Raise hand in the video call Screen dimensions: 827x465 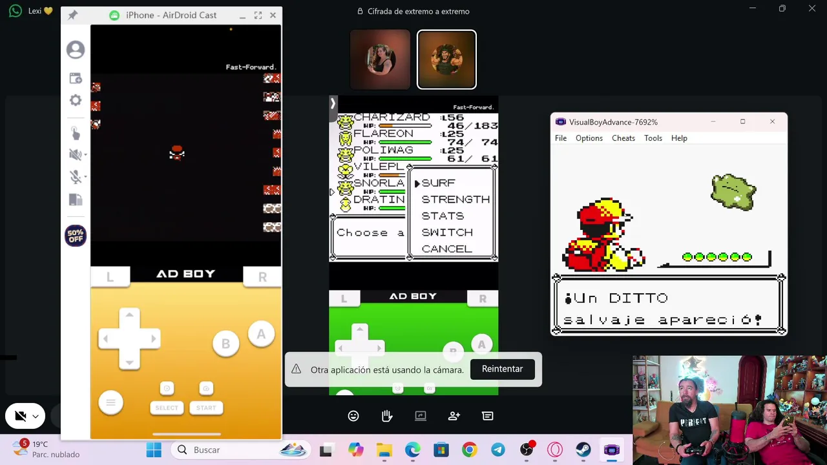387,416
